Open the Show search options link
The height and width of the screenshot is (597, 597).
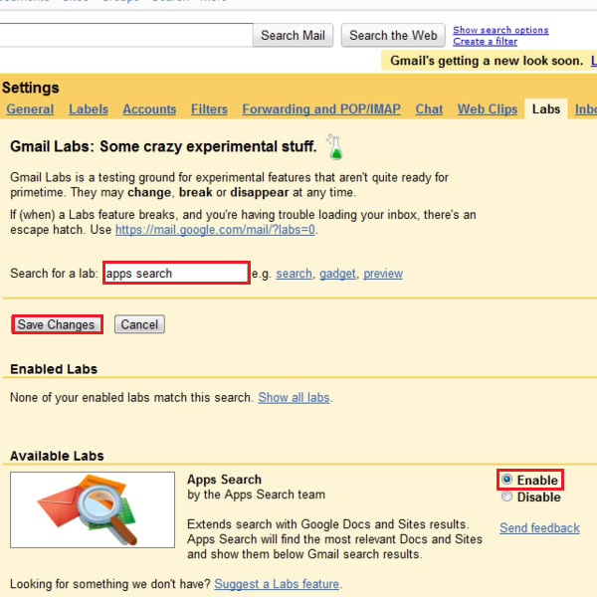[x=500, y=30]
